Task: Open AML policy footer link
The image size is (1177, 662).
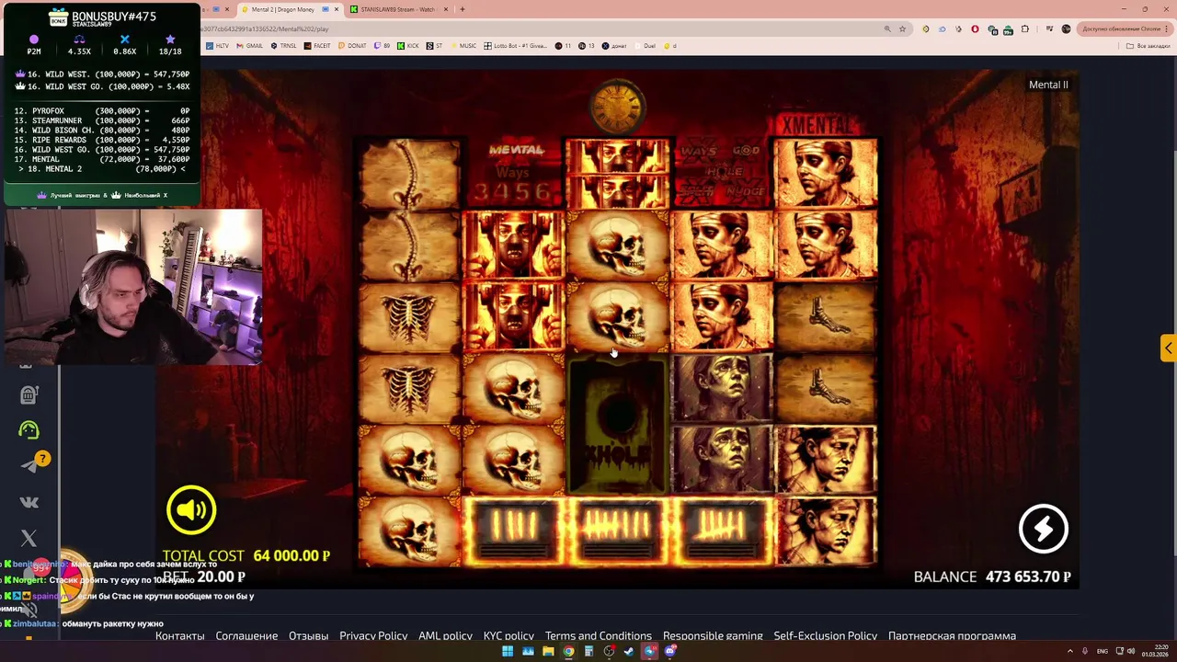Action: coord(445,635)
